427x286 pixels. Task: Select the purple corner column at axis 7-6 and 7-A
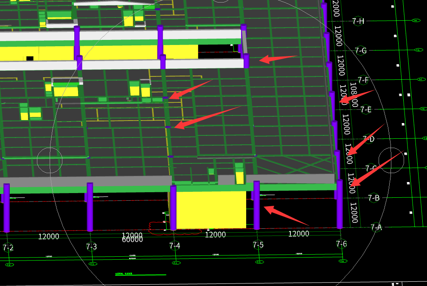tap(340, 204)
